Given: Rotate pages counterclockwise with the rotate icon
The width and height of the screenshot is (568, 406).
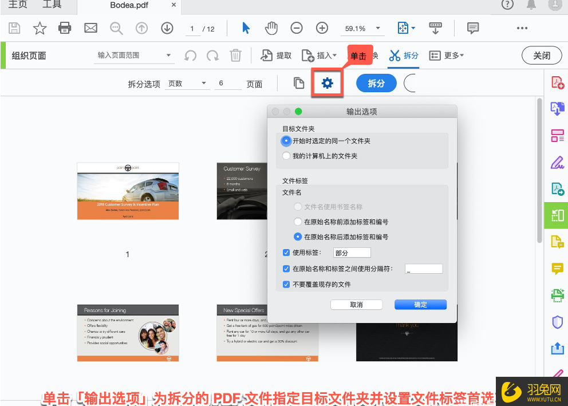Looking at the screenshot, I should pos(189,55).
